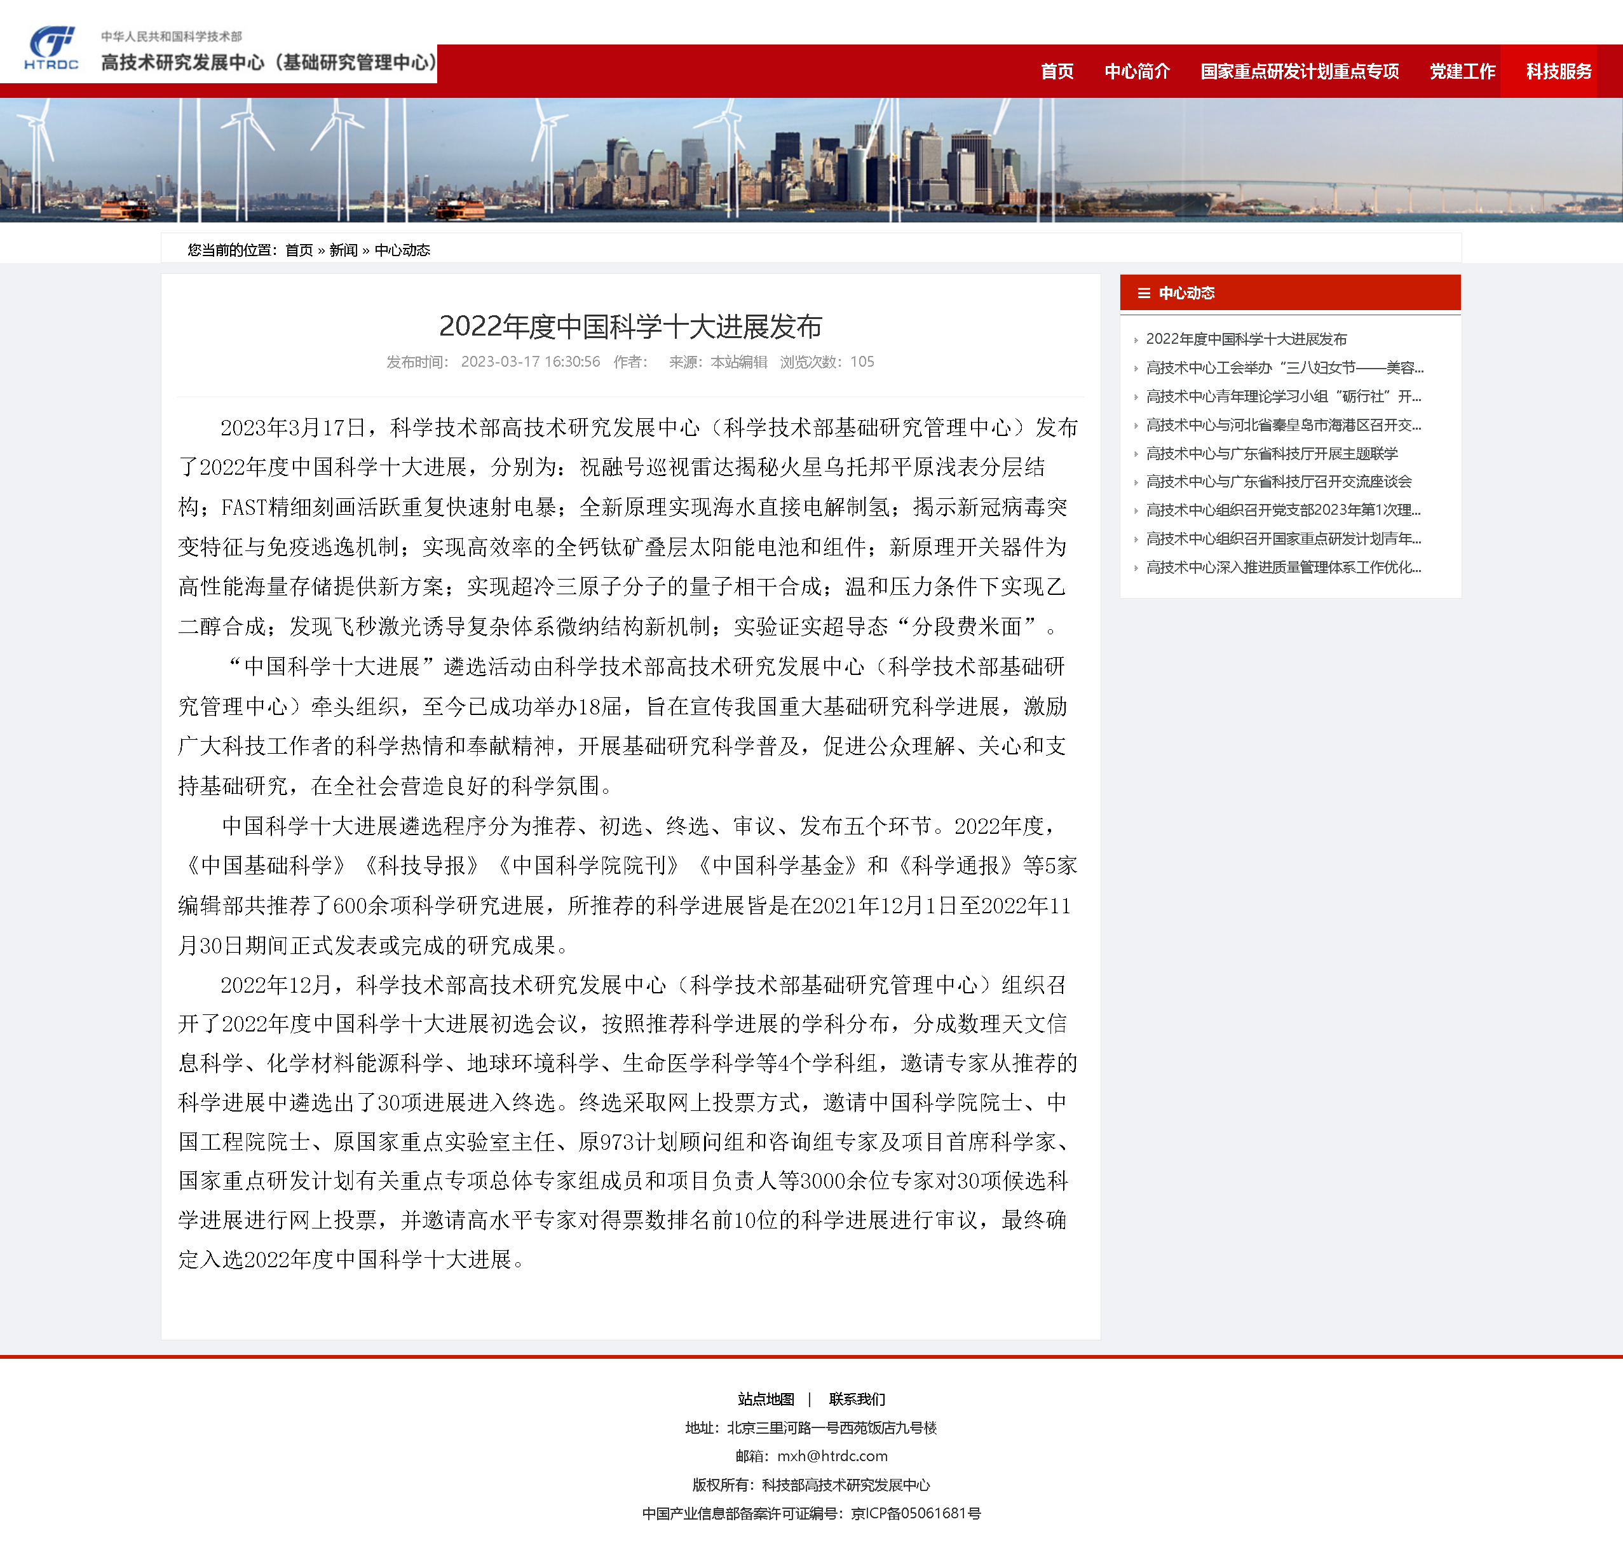Click 中心动态 breadcrumb link
This screenshot has width=1623, height=1552.
tap(402, 250)
